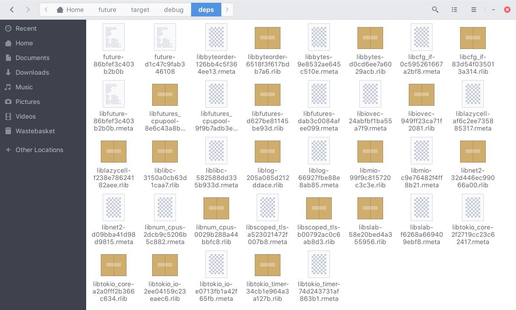Go to 'target' path segment
Image resolution: width=516 pixels, height=310 pixels.
point(140,10)
